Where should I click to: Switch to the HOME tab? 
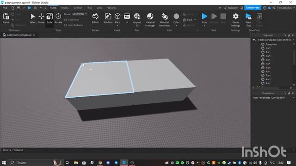point(53,8)
